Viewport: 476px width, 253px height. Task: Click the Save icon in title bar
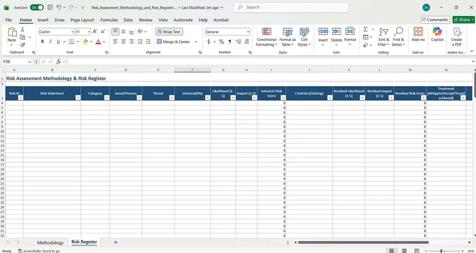tap(50, 7)
